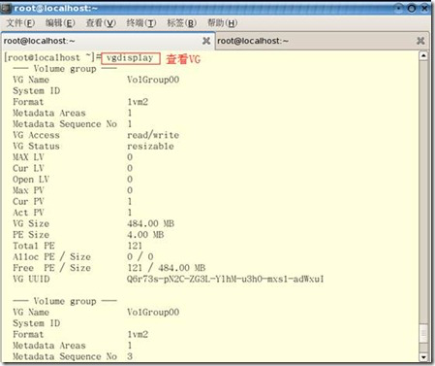Click the terminal window title bar icon
The image size is (435, 366).
coord(6,8)
